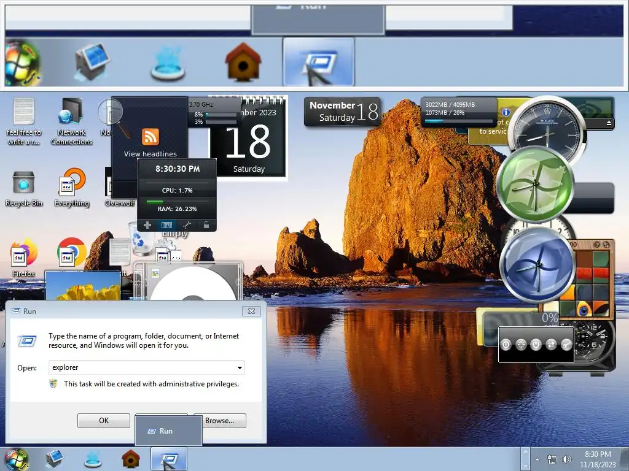Click the sunburst button on the shutdown gadget

(x=521, y=345)
